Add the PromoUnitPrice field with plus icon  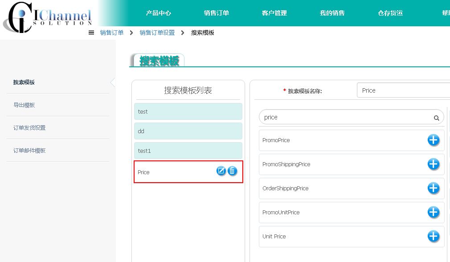[434, 213]
